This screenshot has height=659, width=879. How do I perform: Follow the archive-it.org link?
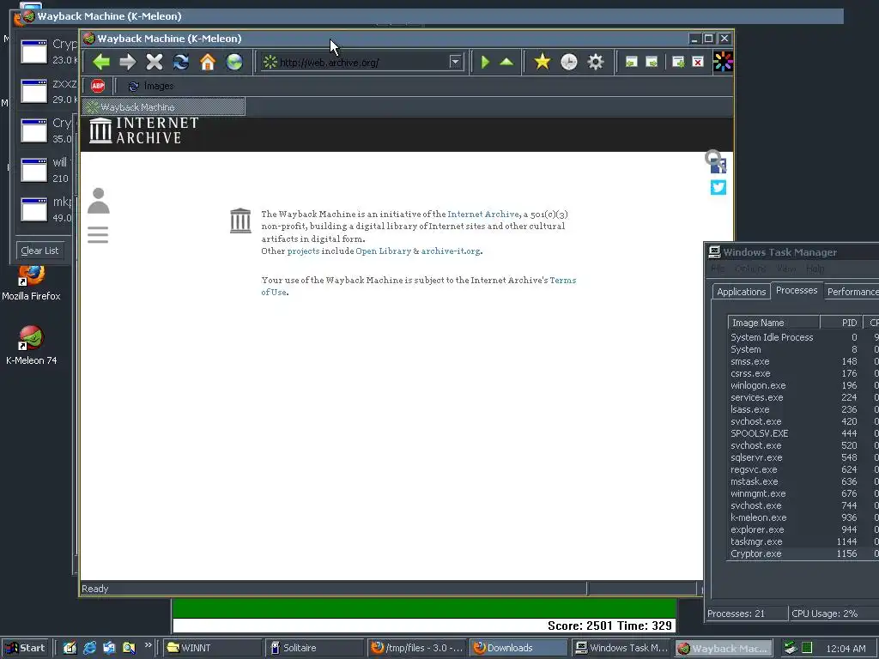pos(451,251)
